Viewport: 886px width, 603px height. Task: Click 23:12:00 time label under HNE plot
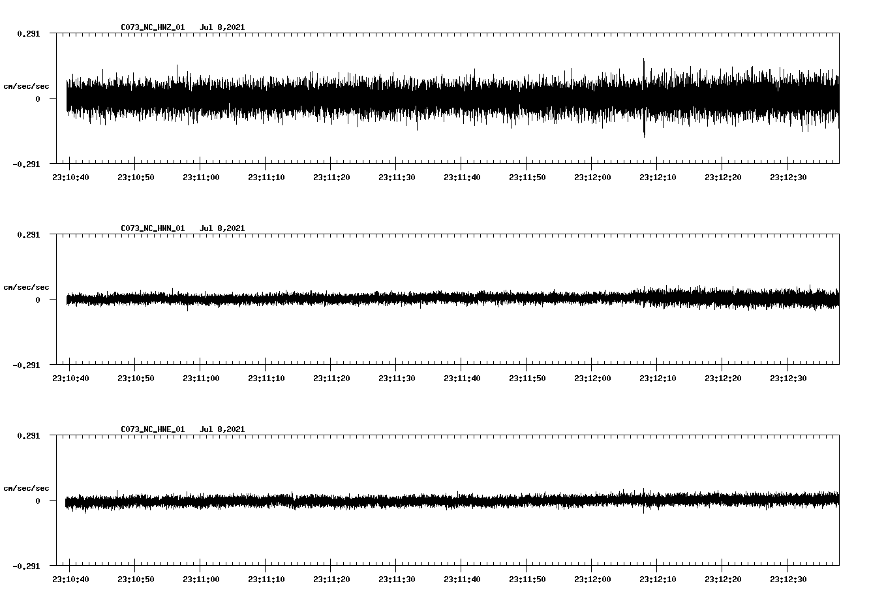click(592, 579)
